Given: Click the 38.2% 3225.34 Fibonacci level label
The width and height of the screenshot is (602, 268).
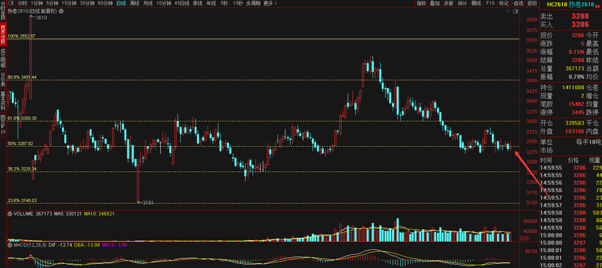Looking at the screenshot, I should [x=22, y=168].
